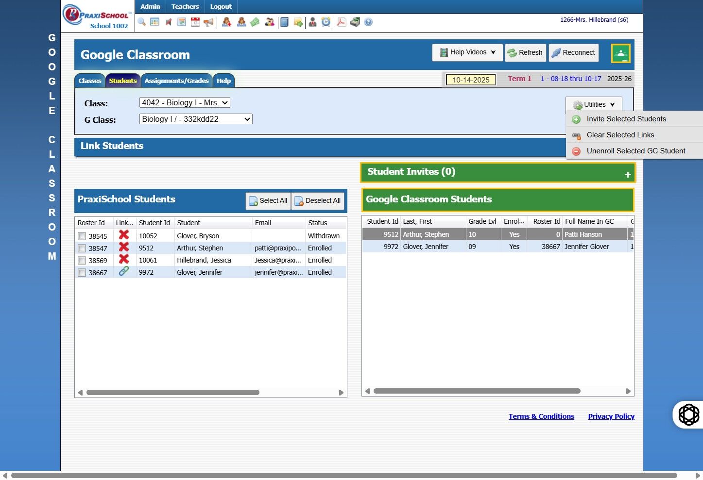Tick the checkbox for roster 38569

pyautogui.click(x=82, y=261)
